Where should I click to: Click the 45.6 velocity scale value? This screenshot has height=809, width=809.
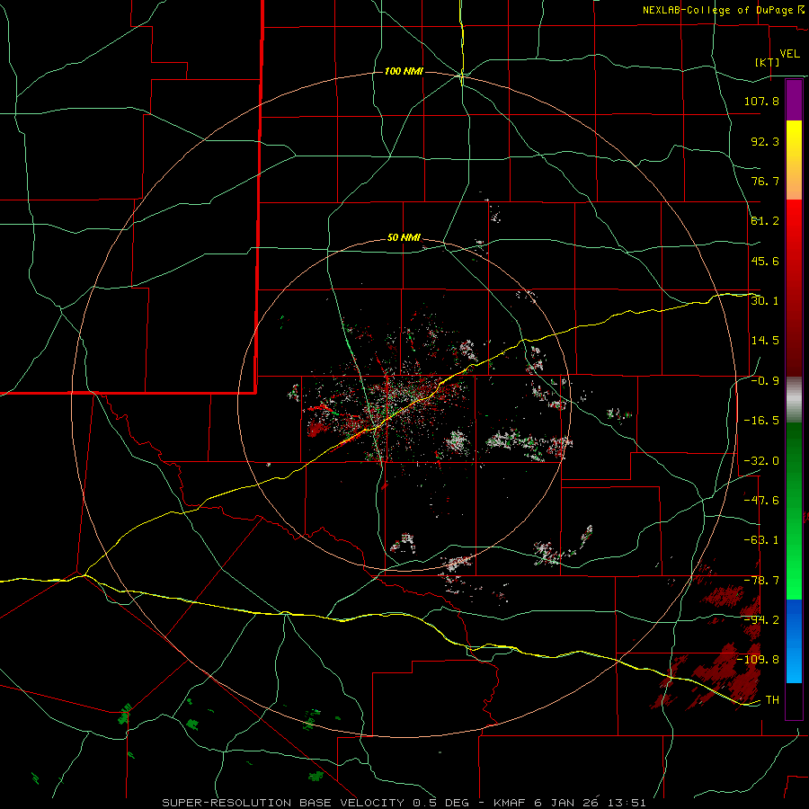pyautogui.click(x=765, y=261)
